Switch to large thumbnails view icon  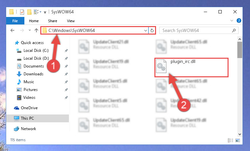[238, 141]
